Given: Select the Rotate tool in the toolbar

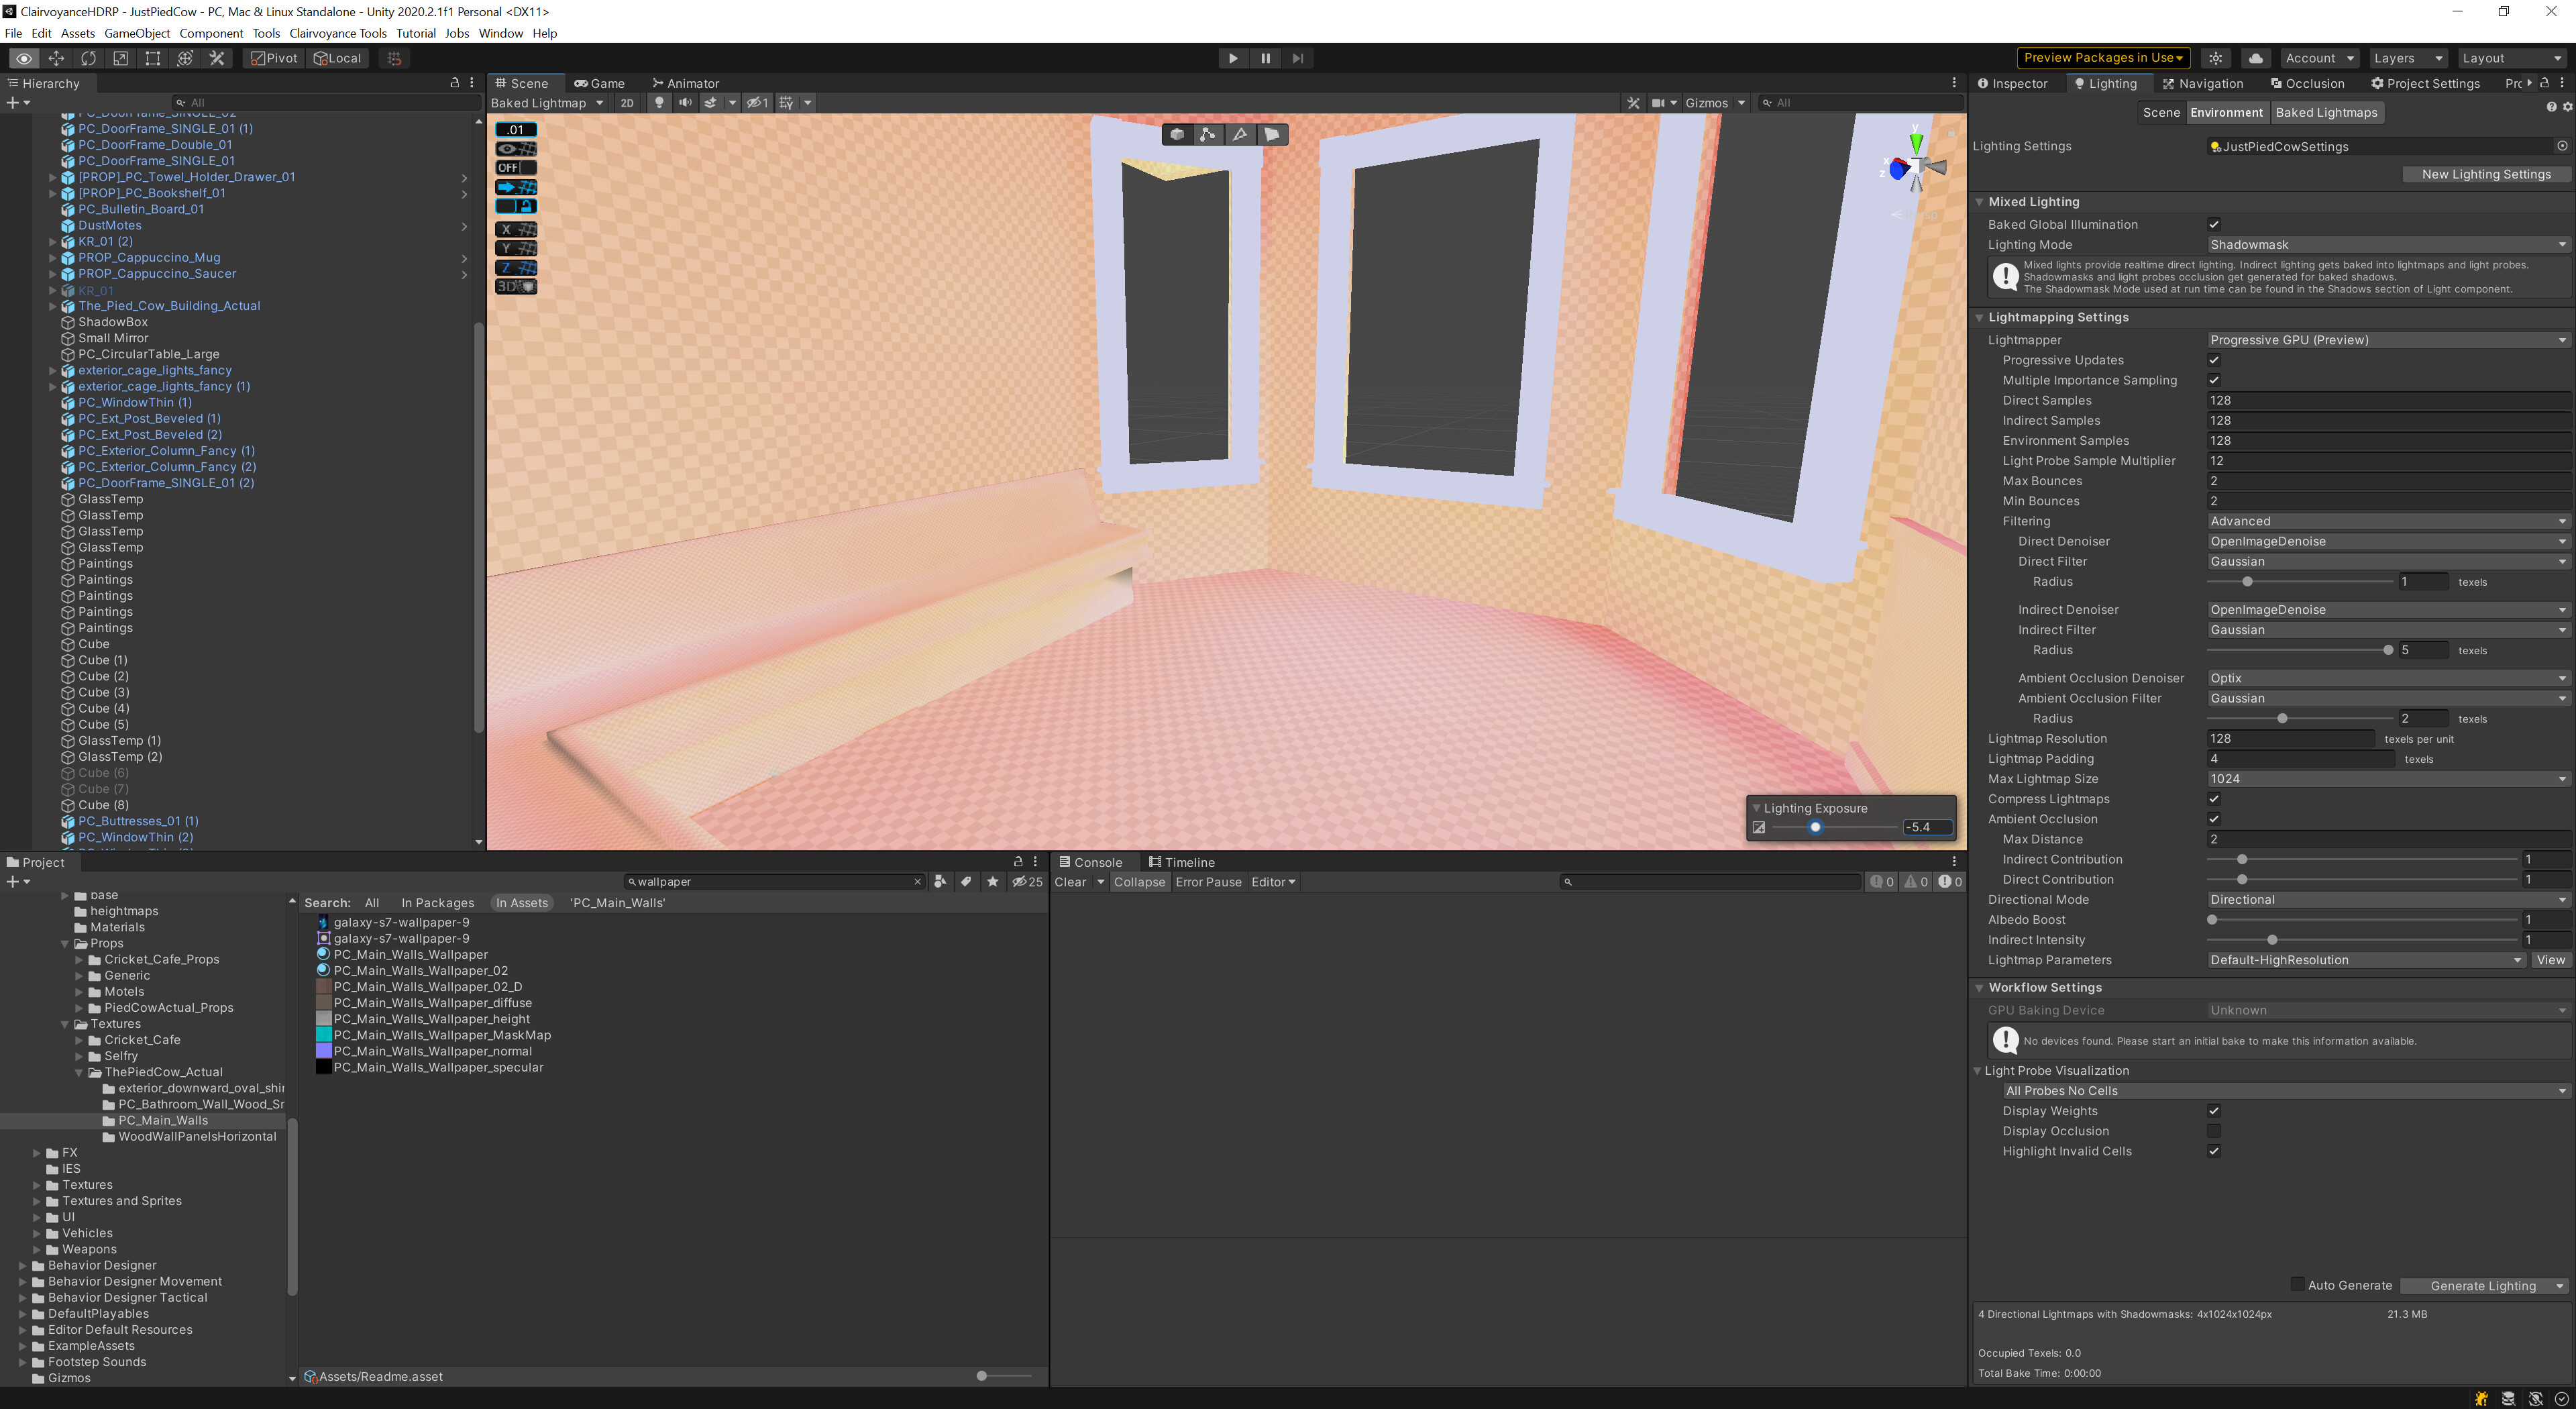Looking at the screenshot, I should pos(88,58).
